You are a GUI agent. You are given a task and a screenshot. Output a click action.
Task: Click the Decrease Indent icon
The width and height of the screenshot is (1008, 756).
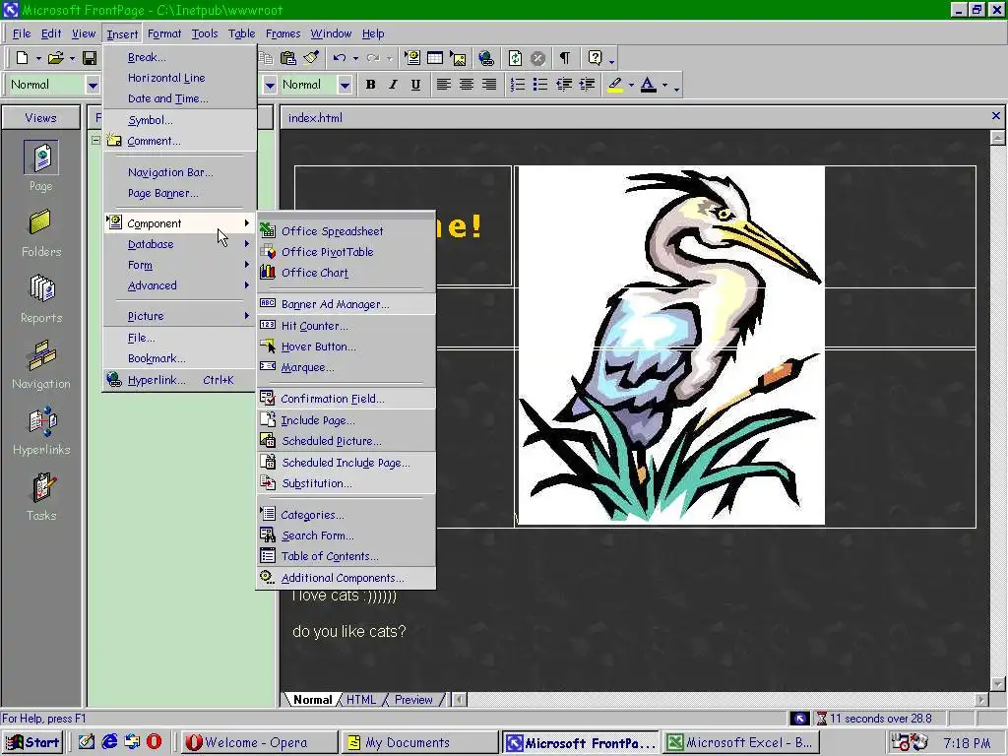pos(564,85)
